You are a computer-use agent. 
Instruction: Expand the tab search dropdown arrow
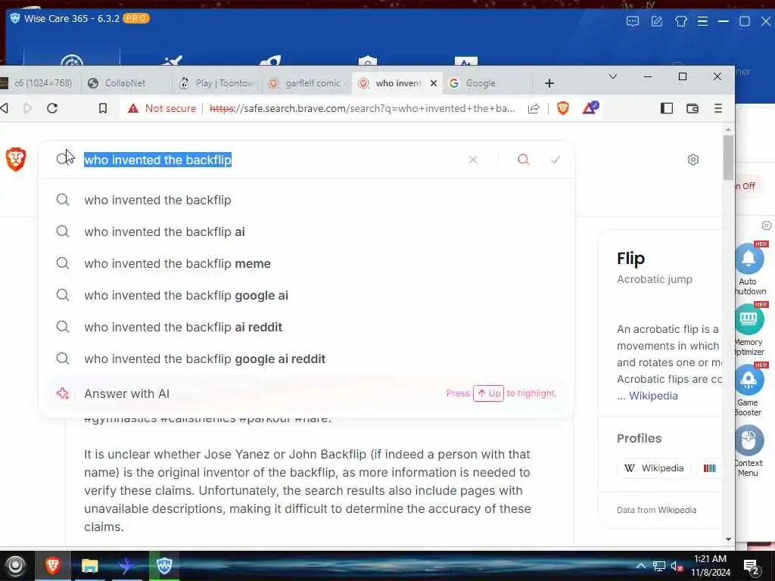tap(612, 76)
